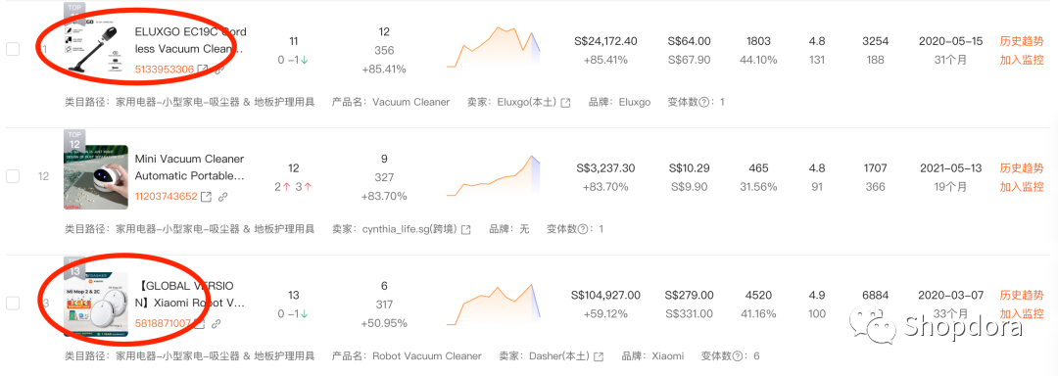The width and height of the screenshot is (1058, 376).
Task: View 历史趋势 for ELUXGO vacuum cleaner
Action: click(x=1022, y=41)
